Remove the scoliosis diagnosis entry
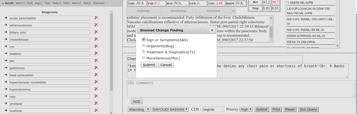Viewport: 357px width, 114px height. tap(96, 110)
